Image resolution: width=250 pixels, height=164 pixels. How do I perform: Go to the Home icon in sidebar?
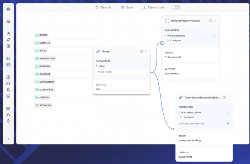(x=8, y=21)
